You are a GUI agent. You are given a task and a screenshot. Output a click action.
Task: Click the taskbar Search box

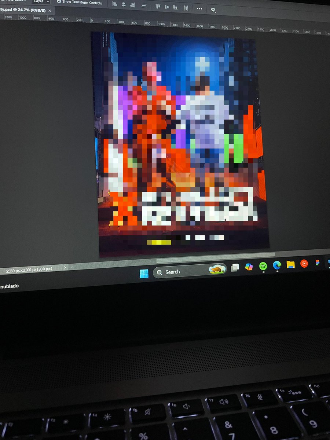click(x=190, y=271)
